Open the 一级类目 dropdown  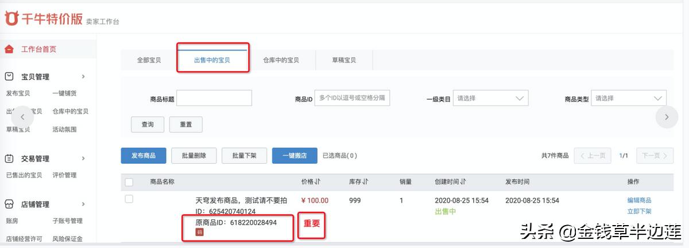coord(491,98)
